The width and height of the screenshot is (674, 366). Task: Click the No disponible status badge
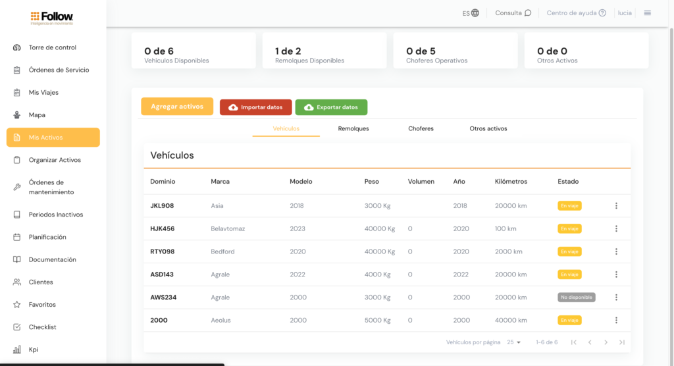tap(576, 298)
